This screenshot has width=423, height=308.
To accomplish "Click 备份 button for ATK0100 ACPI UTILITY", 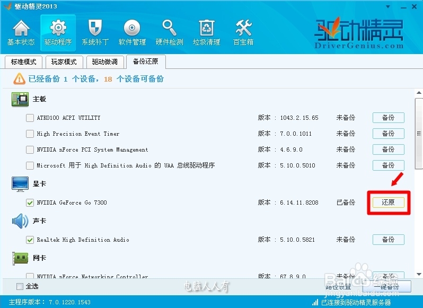I will (388, 118).
